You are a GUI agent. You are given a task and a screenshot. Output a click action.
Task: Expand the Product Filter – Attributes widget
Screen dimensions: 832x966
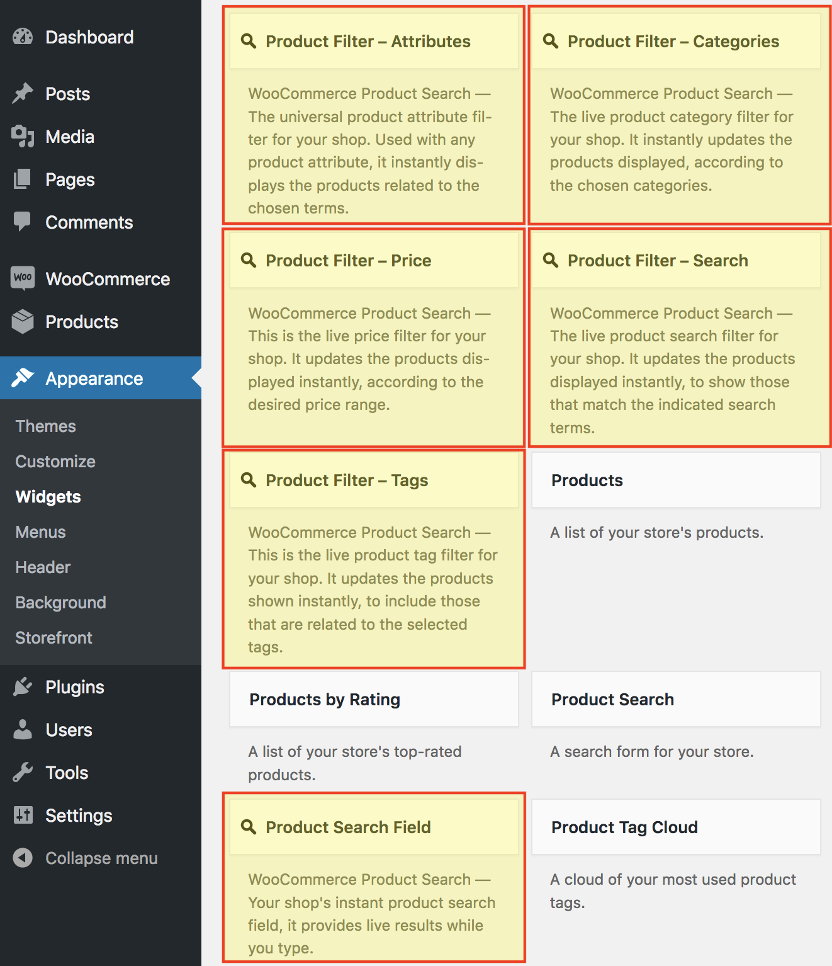tap(374, 42)
